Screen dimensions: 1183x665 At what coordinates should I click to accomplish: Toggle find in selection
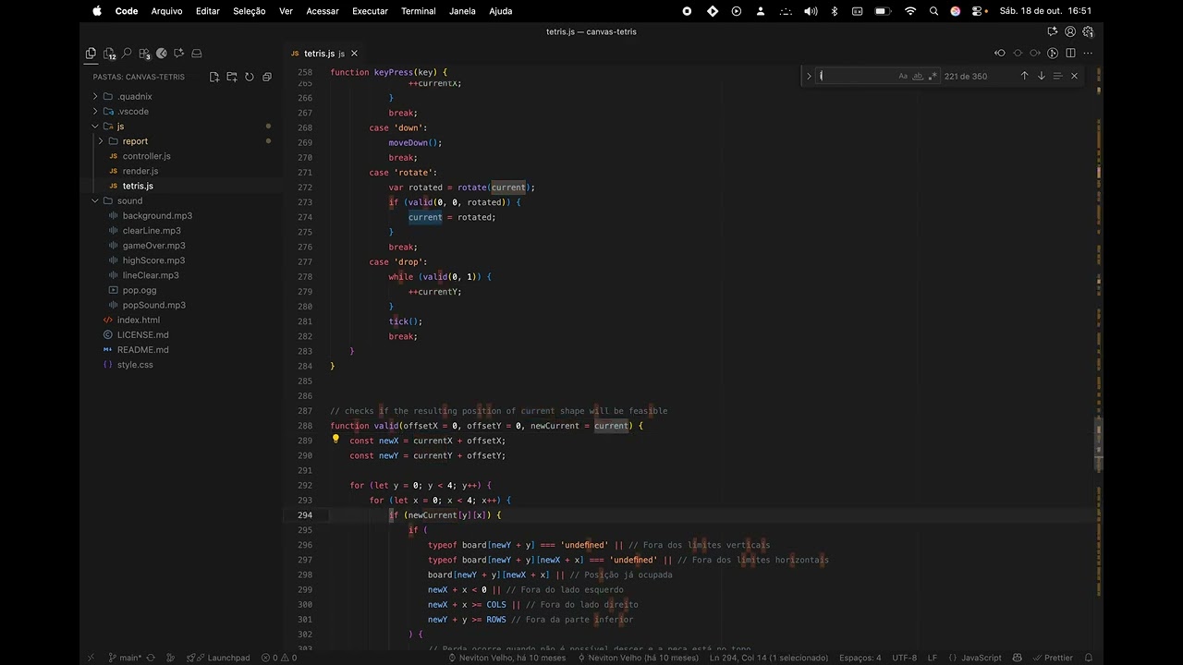(x=1057, y=76)
